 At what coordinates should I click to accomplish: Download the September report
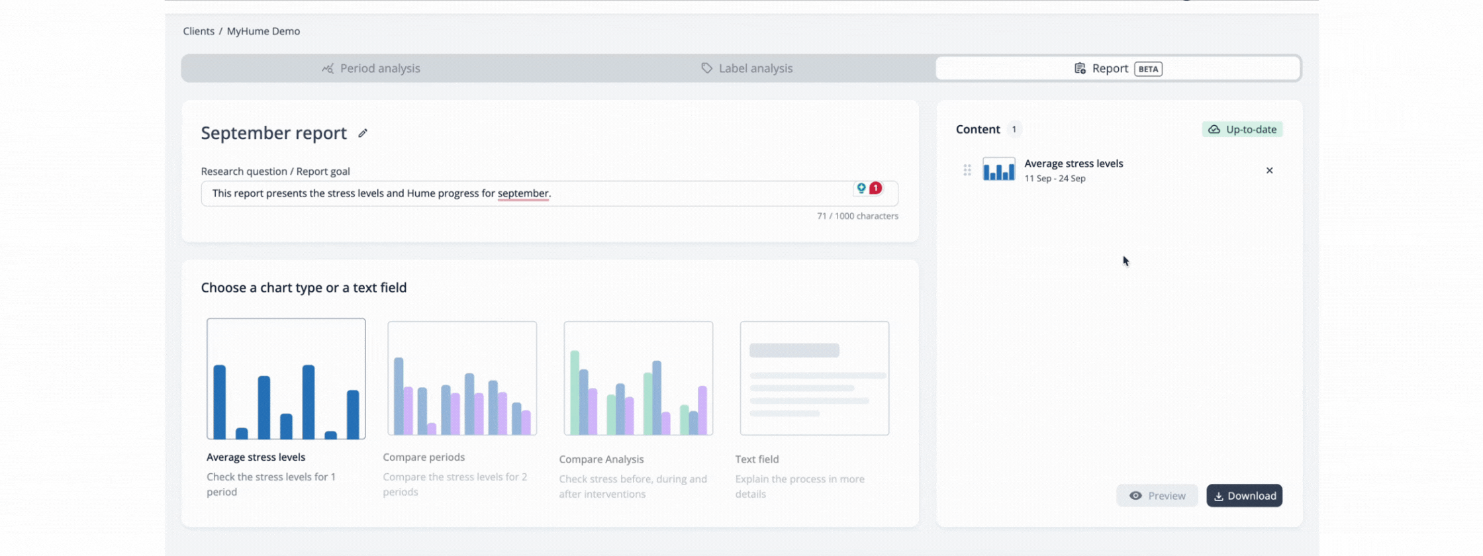pyautogui.click(x=1243, y=496)
